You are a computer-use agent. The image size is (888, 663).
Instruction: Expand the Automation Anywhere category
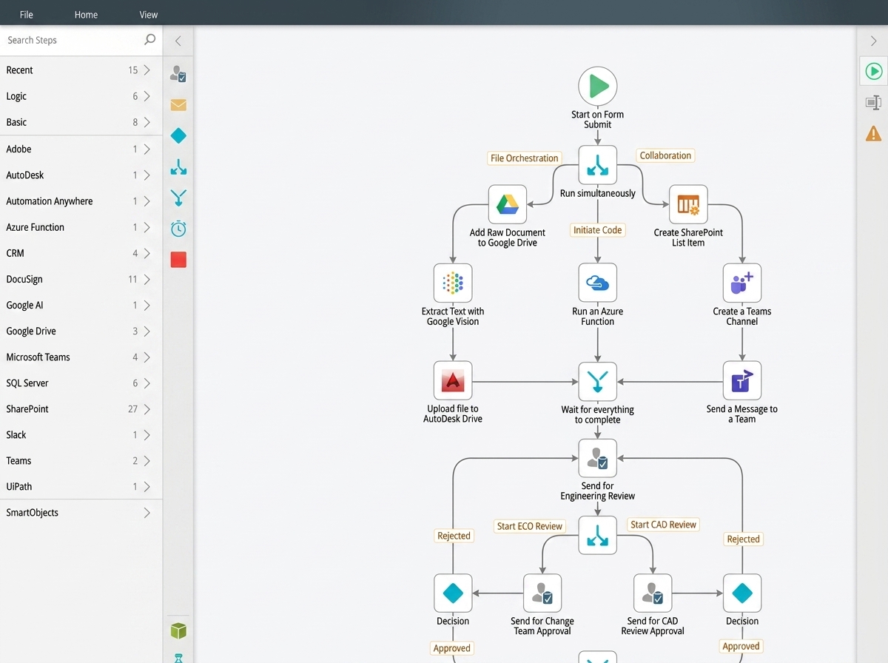click(x=81, y=201)
